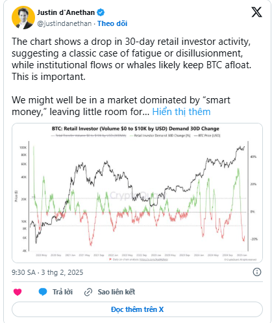Click Sao liên kết to copy link
The width and height of the screenshot is (272, 323).
click(116, 292)
